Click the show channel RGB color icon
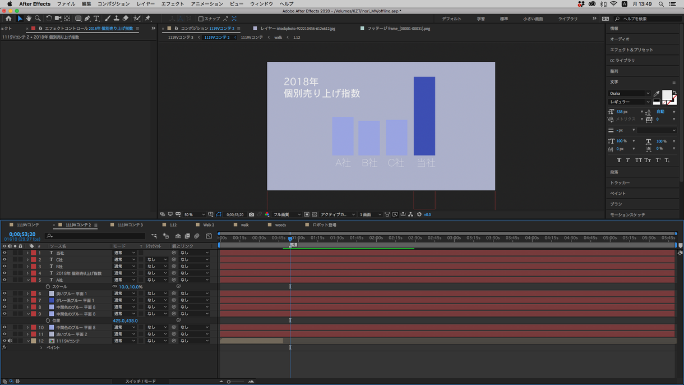 267,214
